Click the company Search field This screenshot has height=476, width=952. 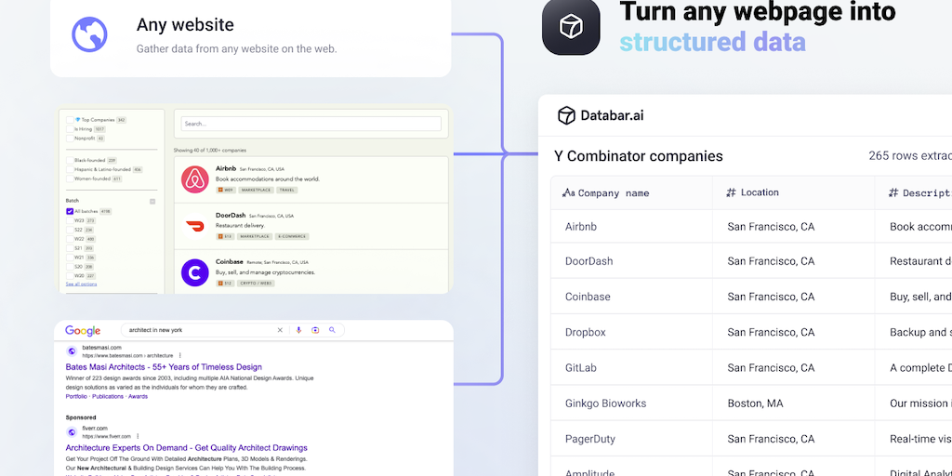(x=311, y=124)
